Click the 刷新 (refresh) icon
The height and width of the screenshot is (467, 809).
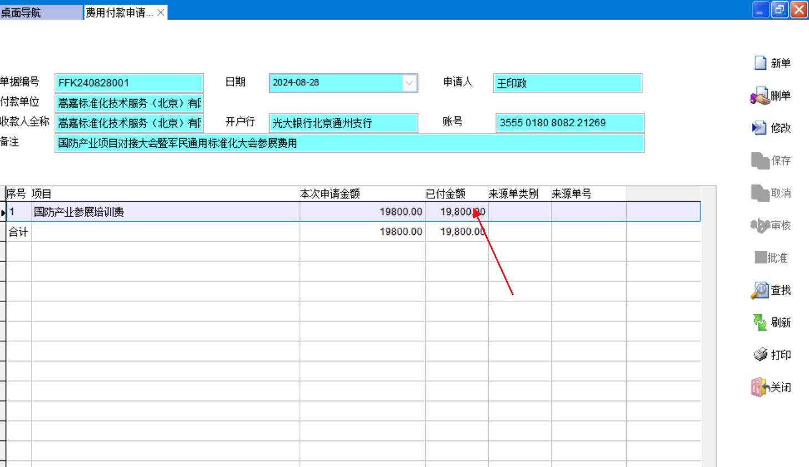click(x=760, y=322)
